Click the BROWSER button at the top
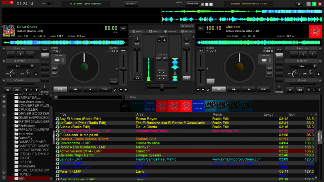 click(131, 4)
